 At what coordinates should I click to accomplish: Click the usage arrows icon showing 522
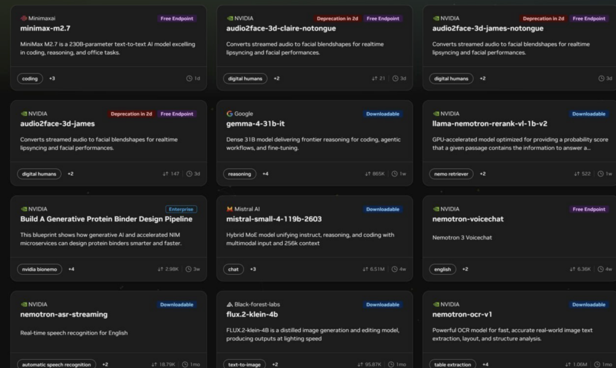point(577,174)
